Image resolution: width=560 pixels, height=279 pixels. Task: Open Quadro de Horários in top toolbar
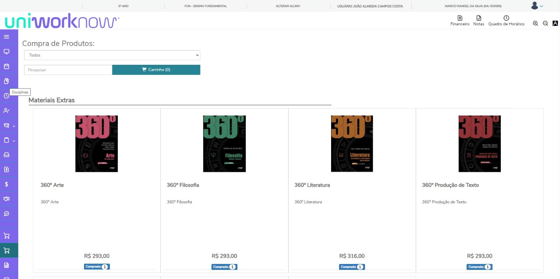(506, 21)
